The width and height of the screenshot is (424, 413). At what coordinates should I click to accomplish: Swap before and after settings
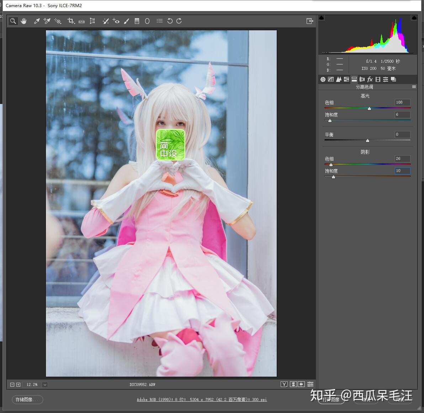tap(293, 384)
